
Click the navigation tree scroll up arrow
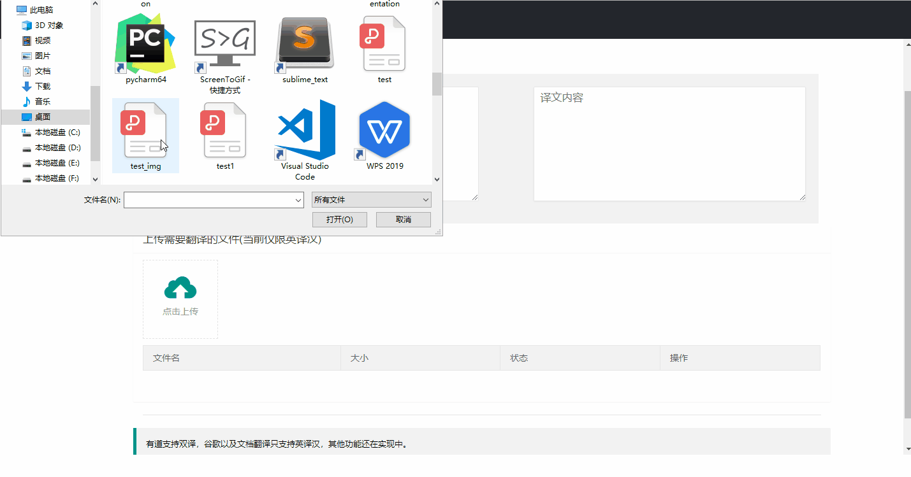96,4
